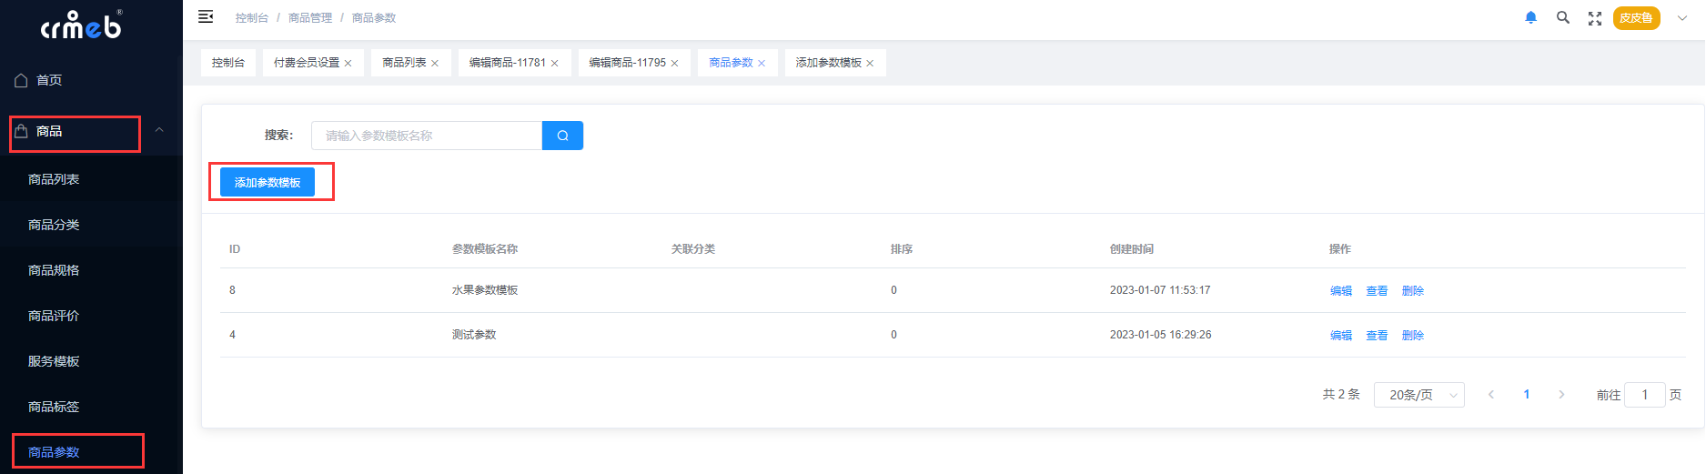Click the blue search magnifier button

click(562, 136)
